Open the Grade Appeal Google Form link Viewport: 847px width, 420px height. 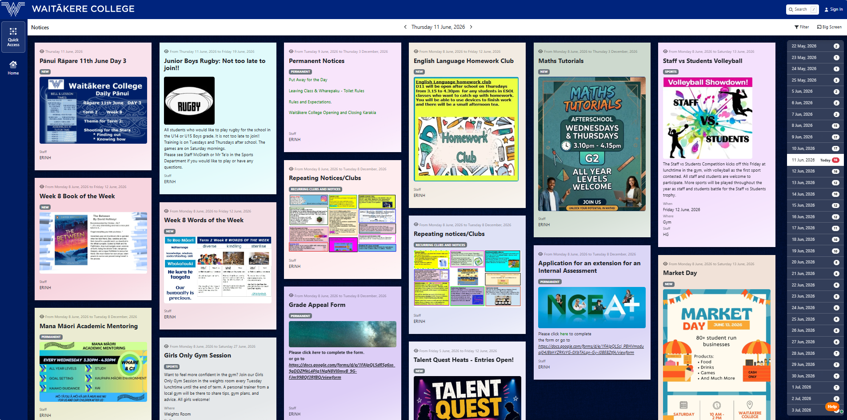tap(341, 371)
